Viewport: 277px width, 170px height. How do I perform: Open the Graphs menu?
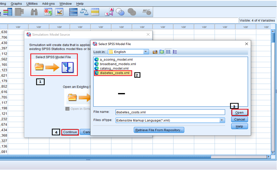(x=16, y=3)
